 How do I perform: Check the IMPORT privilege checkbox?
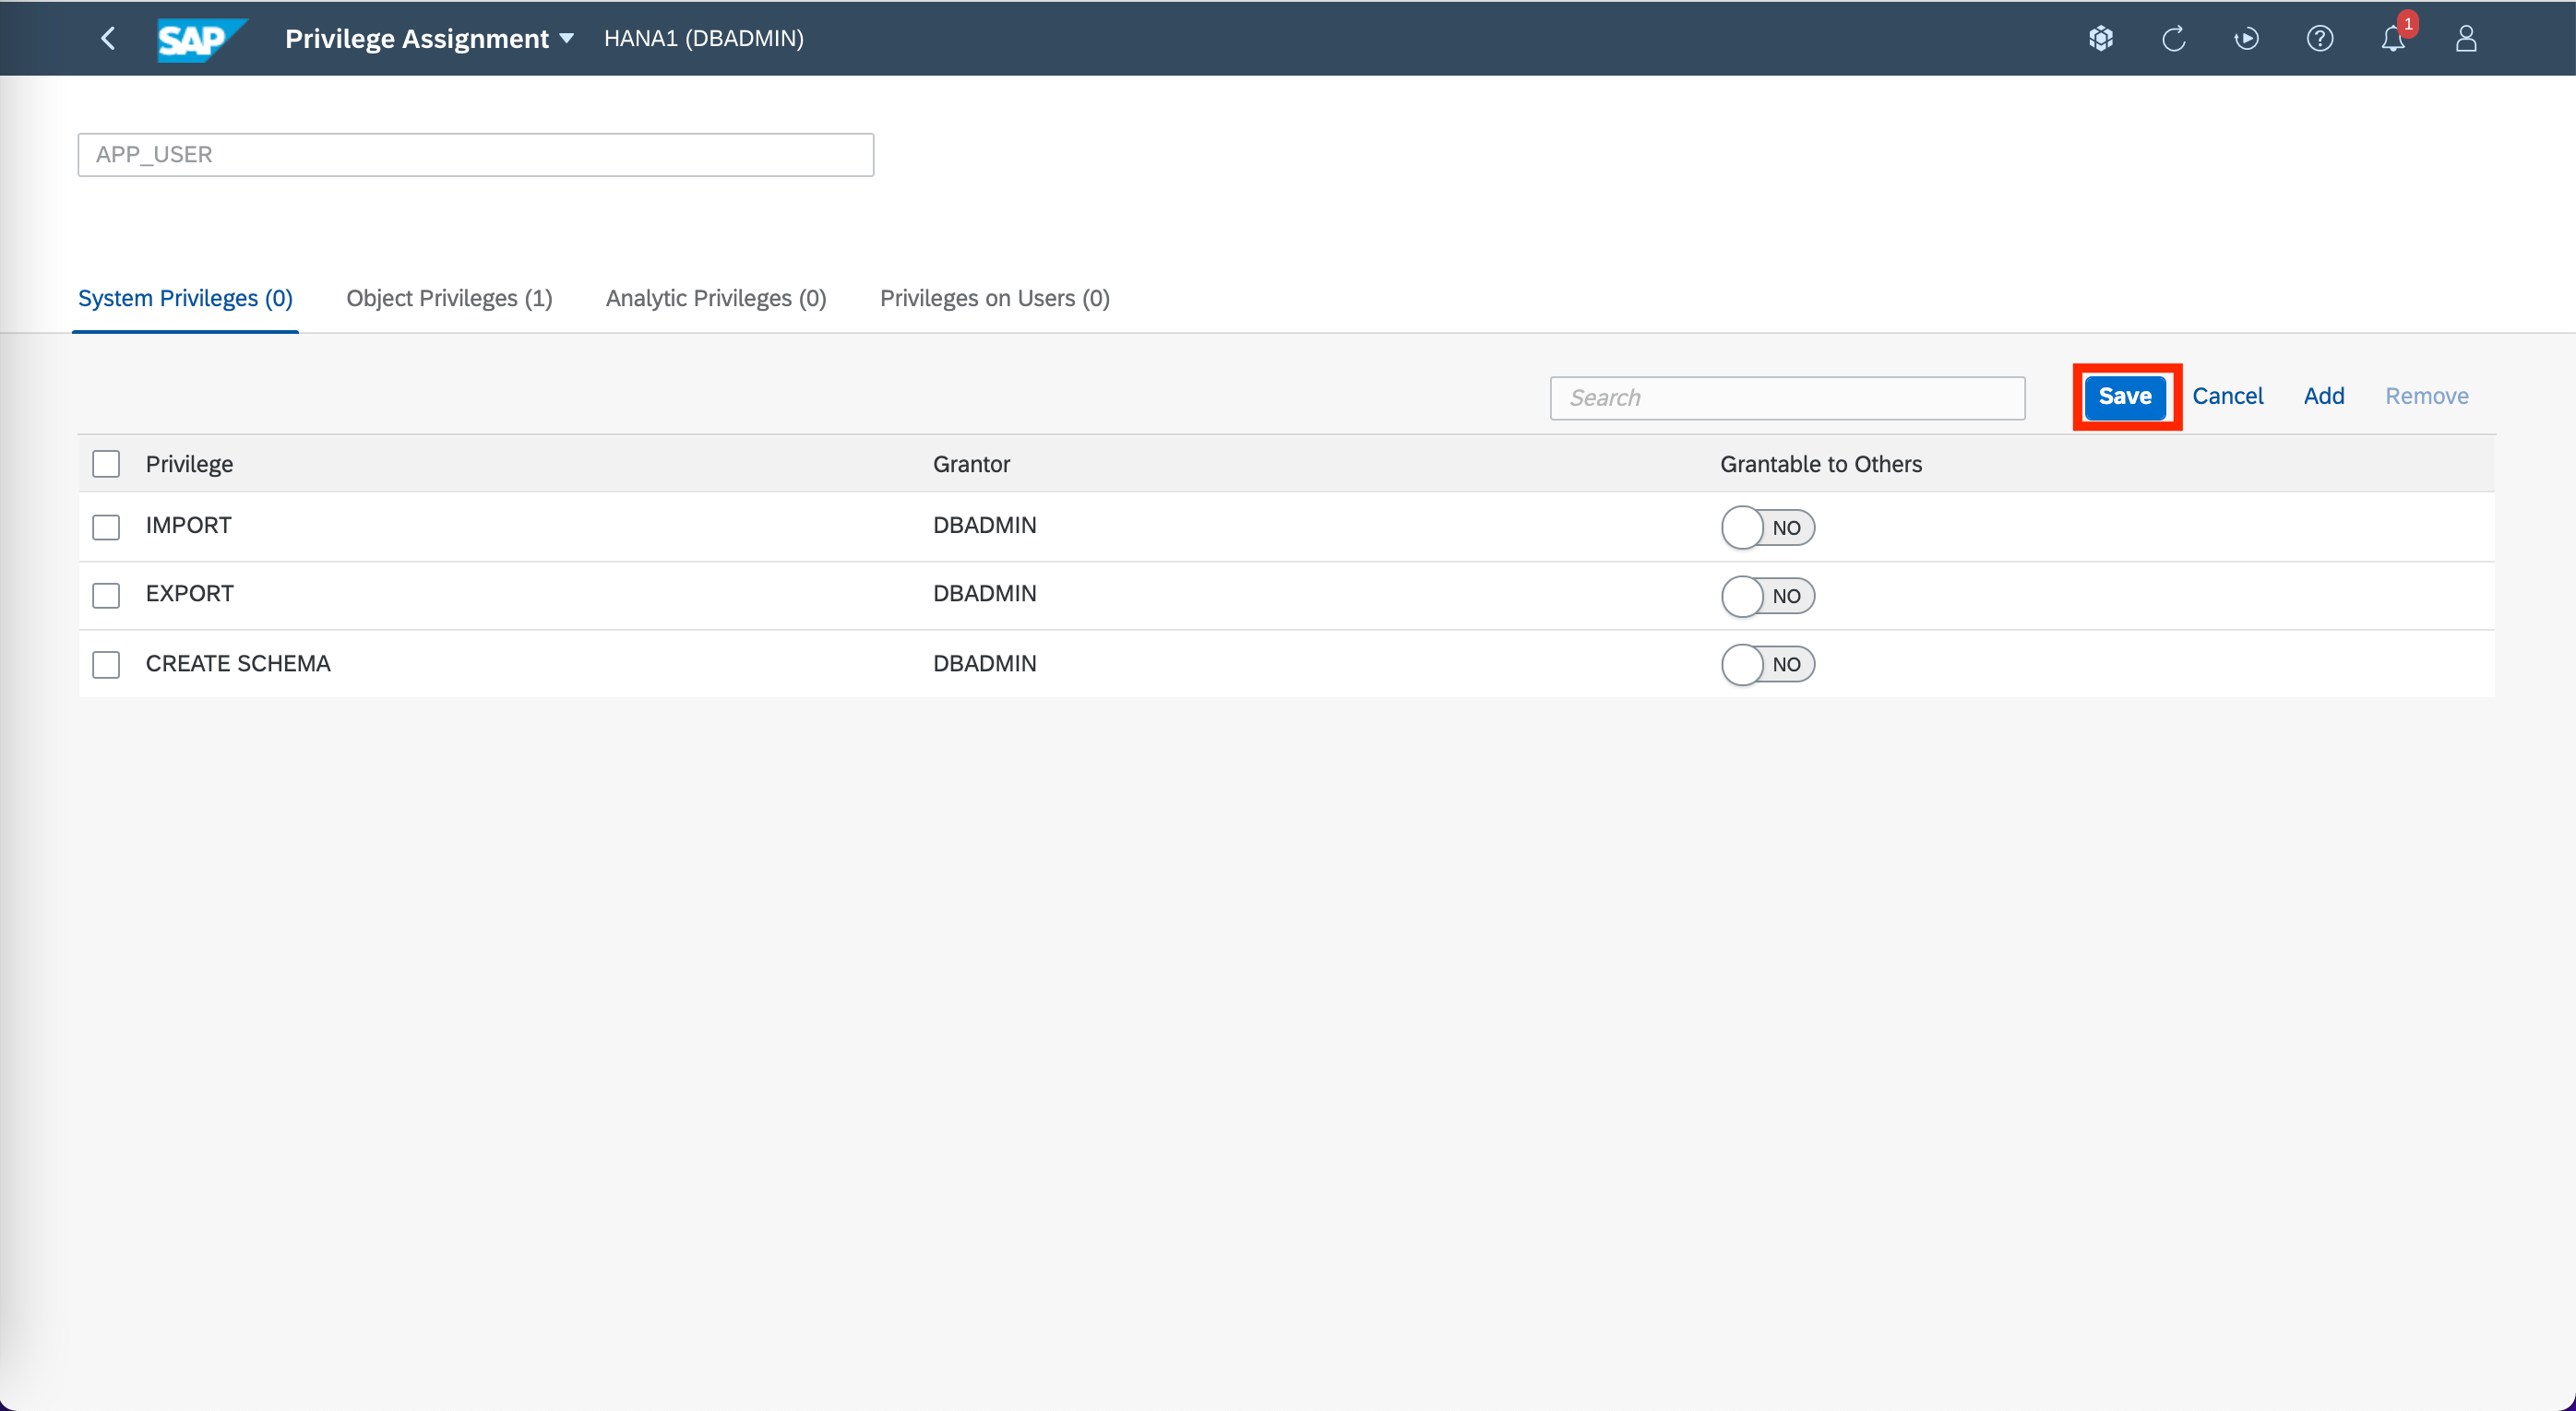coord(106,527)
